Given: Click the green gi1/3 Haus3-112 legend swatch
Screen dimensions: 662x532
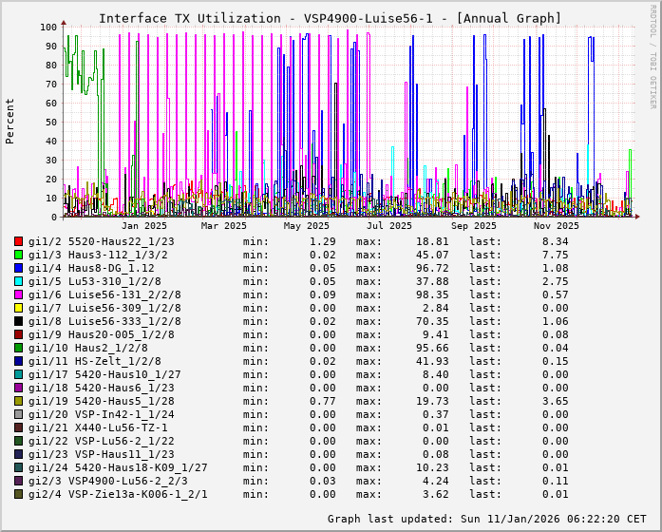Looking at the screenshot, I should pos(19,255).
